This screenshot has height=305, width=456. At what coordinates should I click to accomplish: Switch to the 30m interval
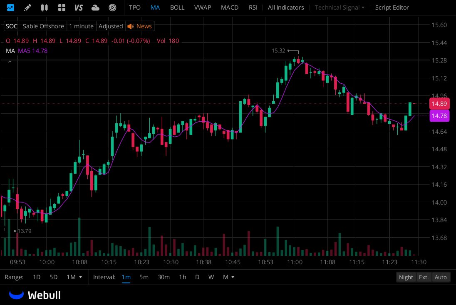(x=164, y=277)
